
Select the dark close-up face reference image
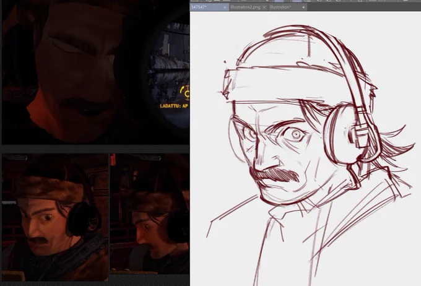click(x=95, y=72)
